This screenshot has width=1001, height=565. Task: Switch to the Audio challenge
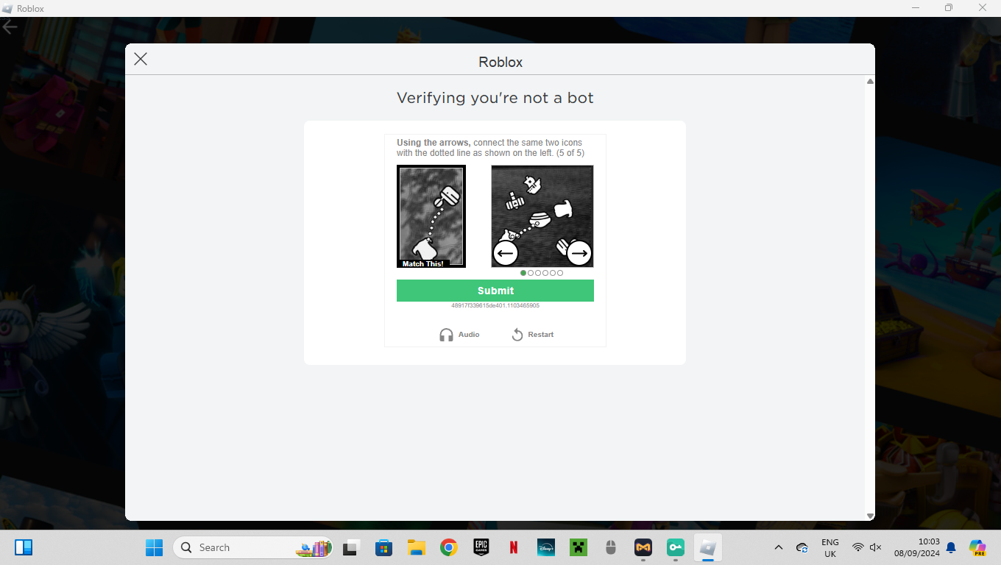click(459, 335)
